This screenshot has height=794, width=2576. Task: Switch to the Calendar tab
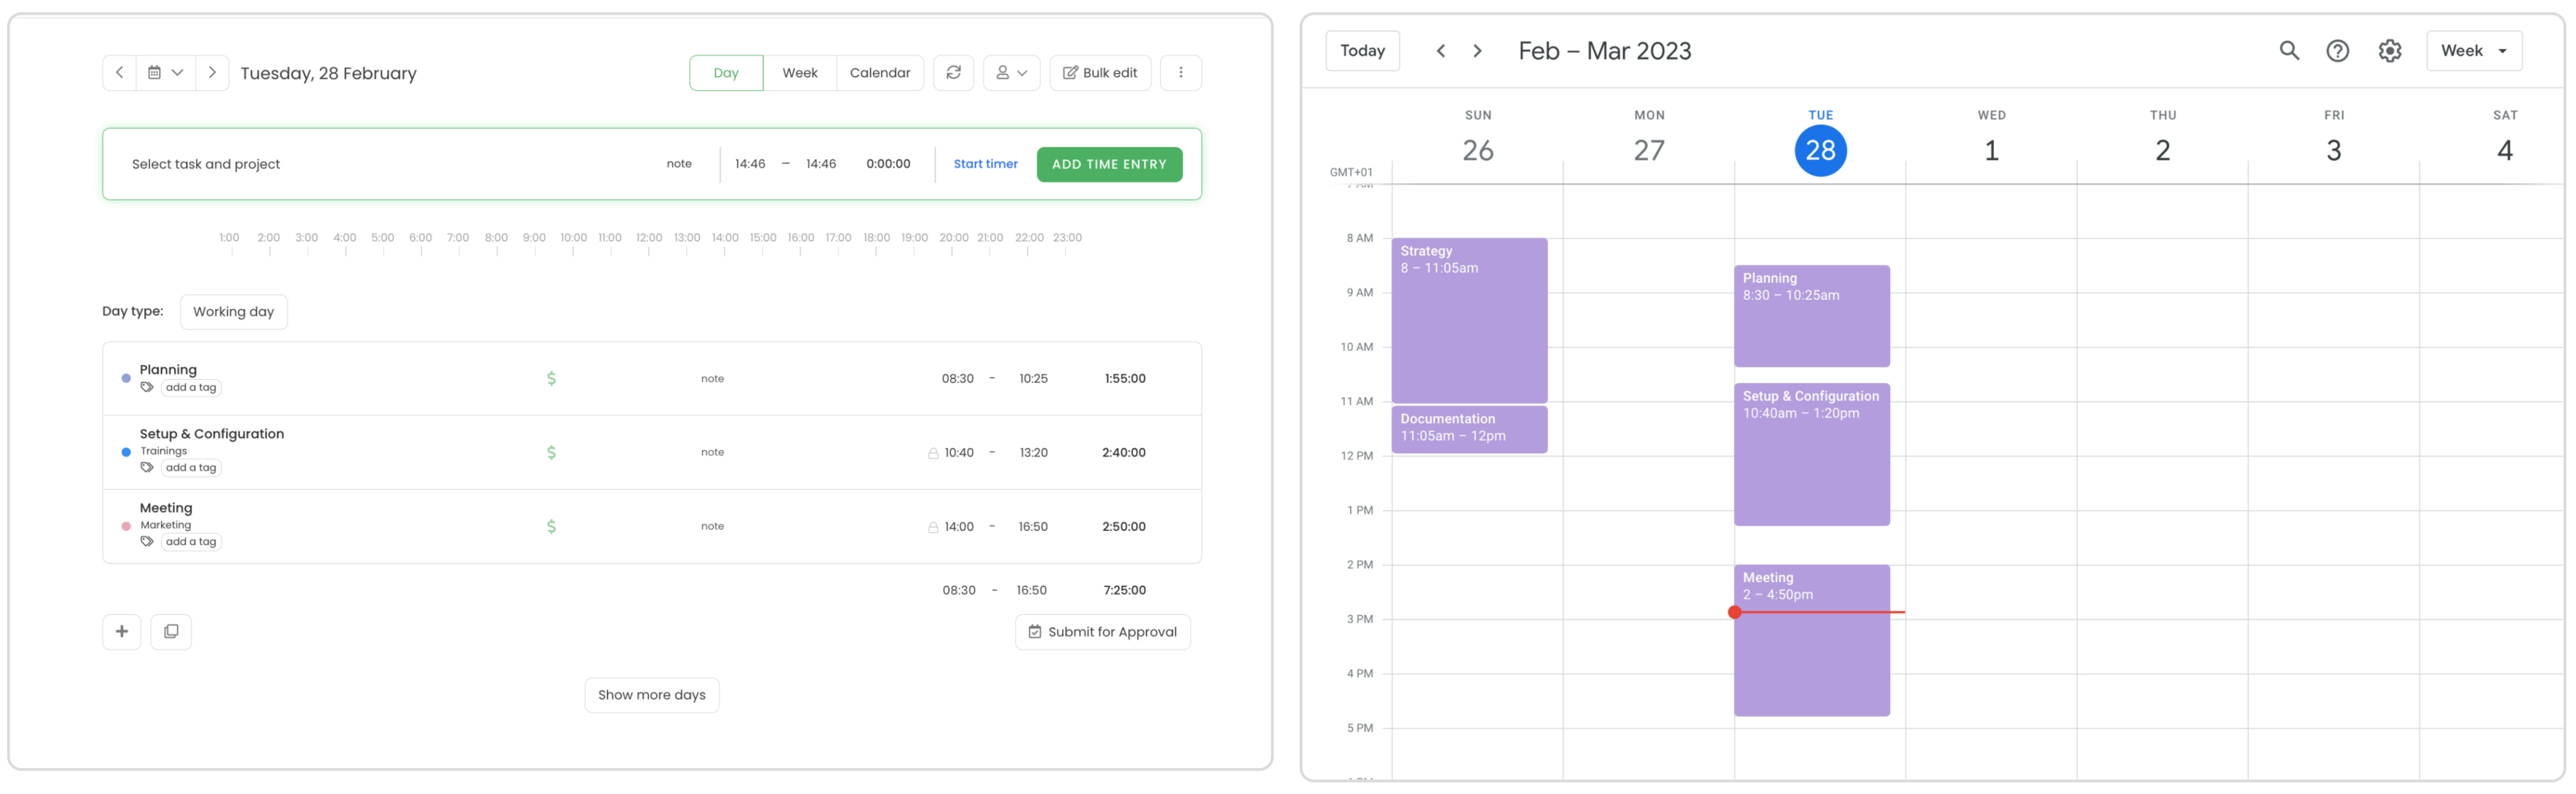pyautogui.click(x=879, y=73)
